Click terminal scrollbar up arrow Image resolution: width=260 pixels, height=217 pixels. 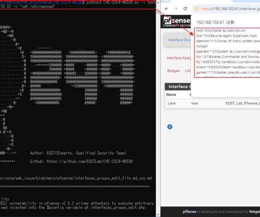(158, 2)
